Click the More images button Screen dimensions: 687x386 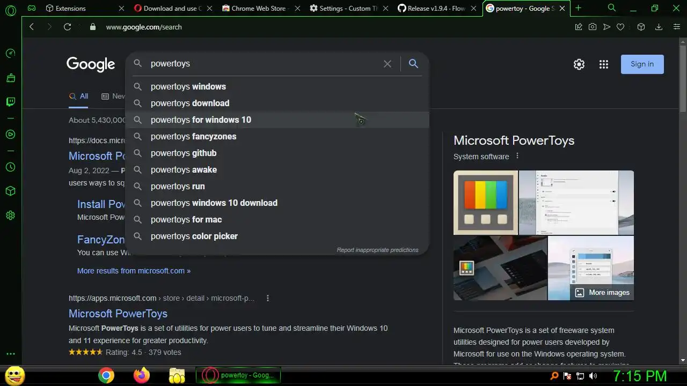[602, 292]
